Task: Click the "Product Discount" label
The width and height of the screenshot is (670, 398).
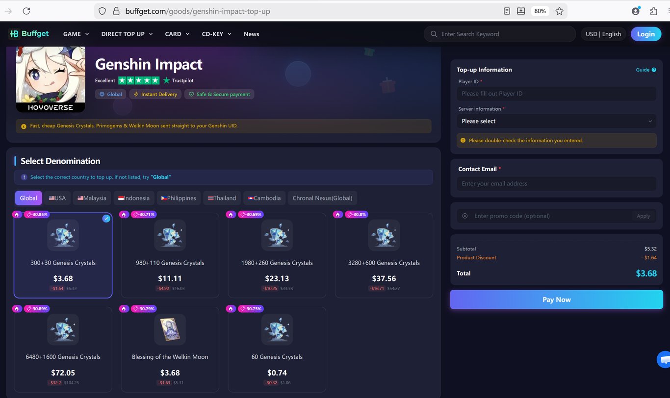Action: (x=476, y=258)
